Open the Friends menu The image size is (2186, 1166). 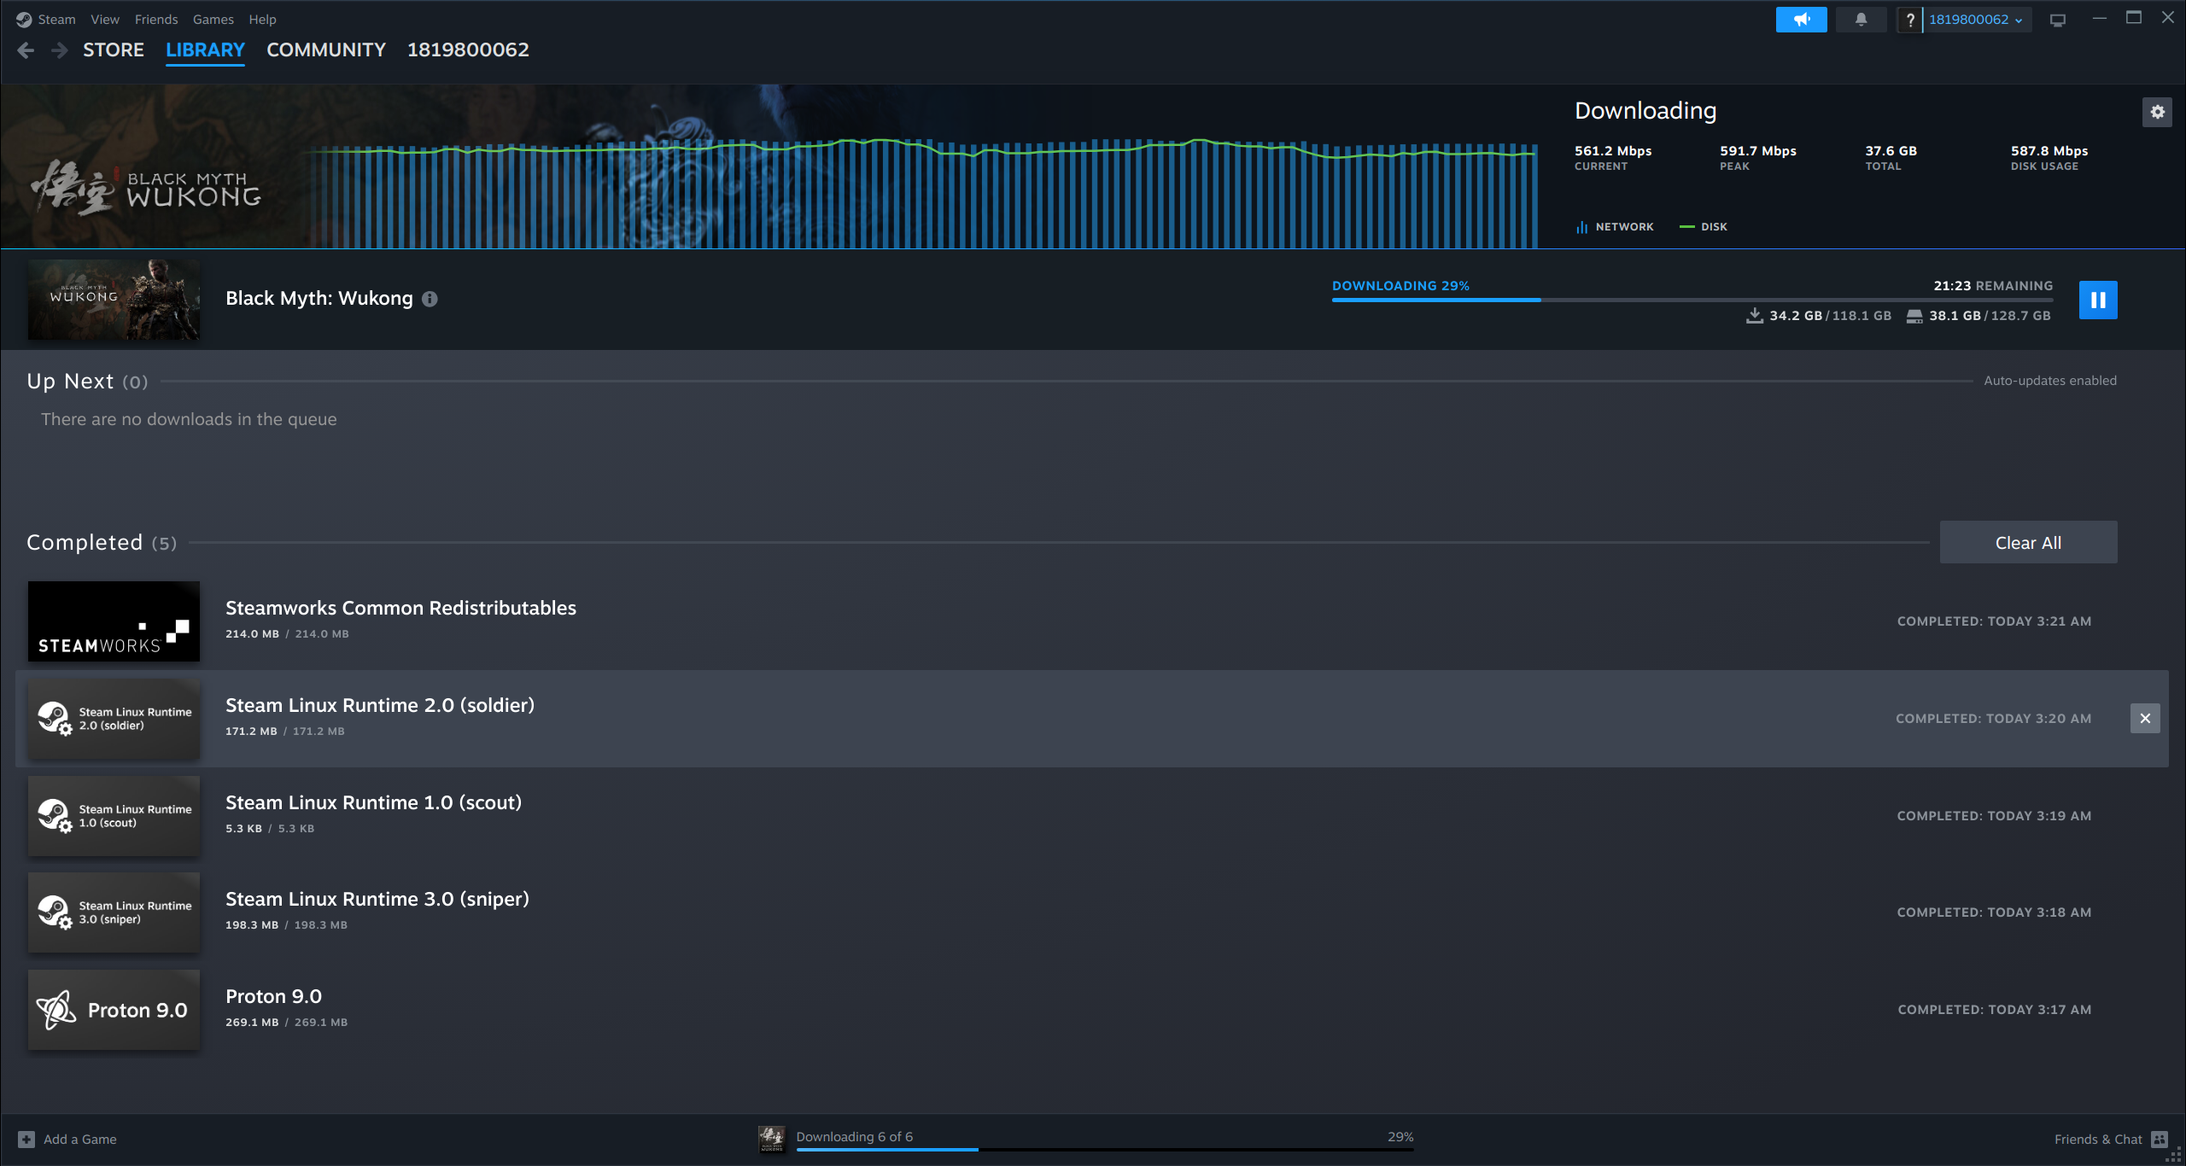(x=156, y=20)
